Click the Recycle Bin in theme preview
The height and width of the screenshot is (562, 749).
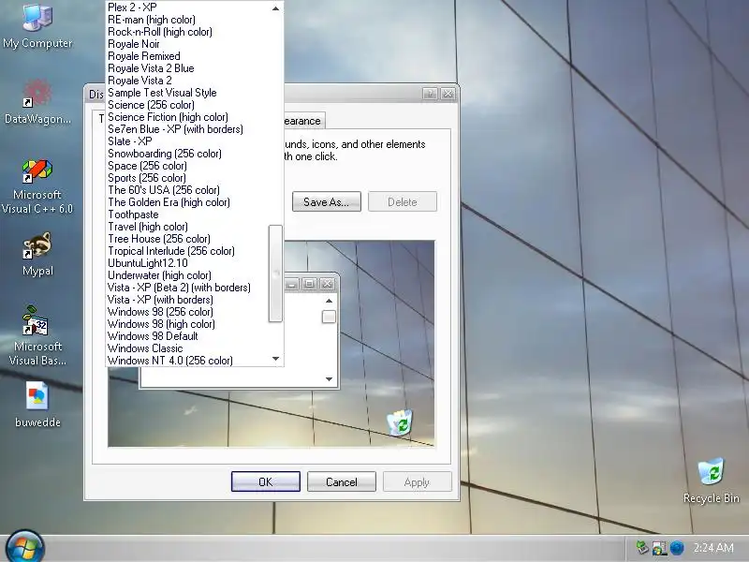400,422
